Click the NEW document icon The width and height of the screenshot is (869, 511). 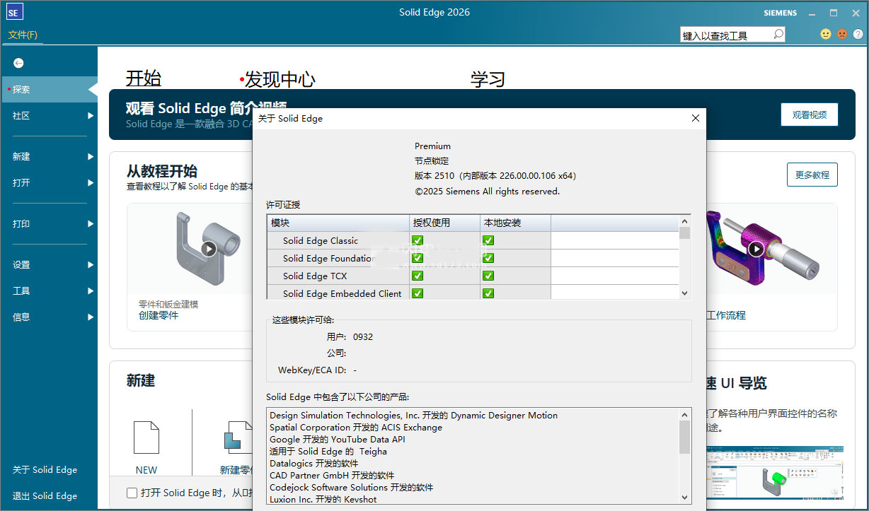tap(146, 438)
